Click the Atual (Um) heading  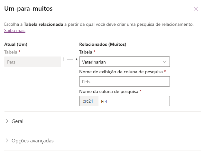(16, 44)
